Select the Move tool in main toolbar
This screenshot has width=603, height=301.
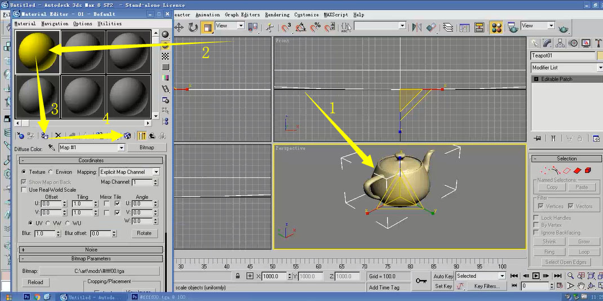179,27
